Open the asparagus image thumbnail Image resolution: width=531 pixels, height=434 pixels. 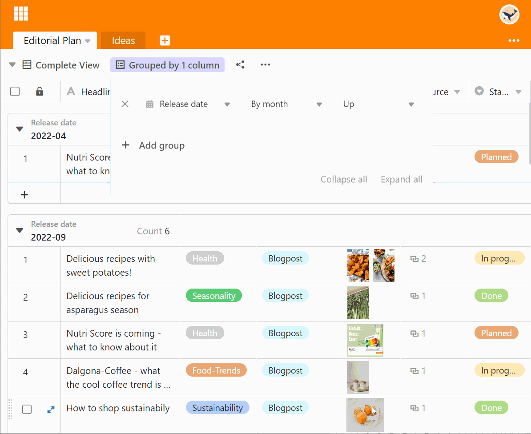tap(358, 303)
